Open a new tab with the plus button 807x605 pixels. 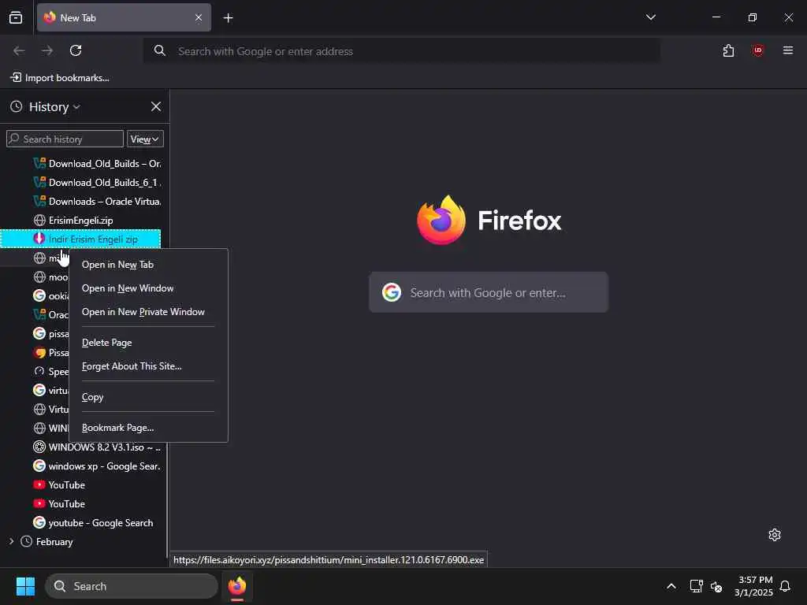click(228, 18)
